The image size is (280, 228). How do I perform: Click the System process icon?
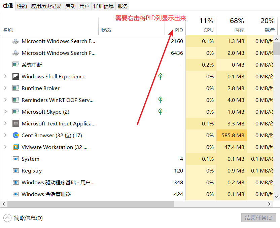(16, 159)
